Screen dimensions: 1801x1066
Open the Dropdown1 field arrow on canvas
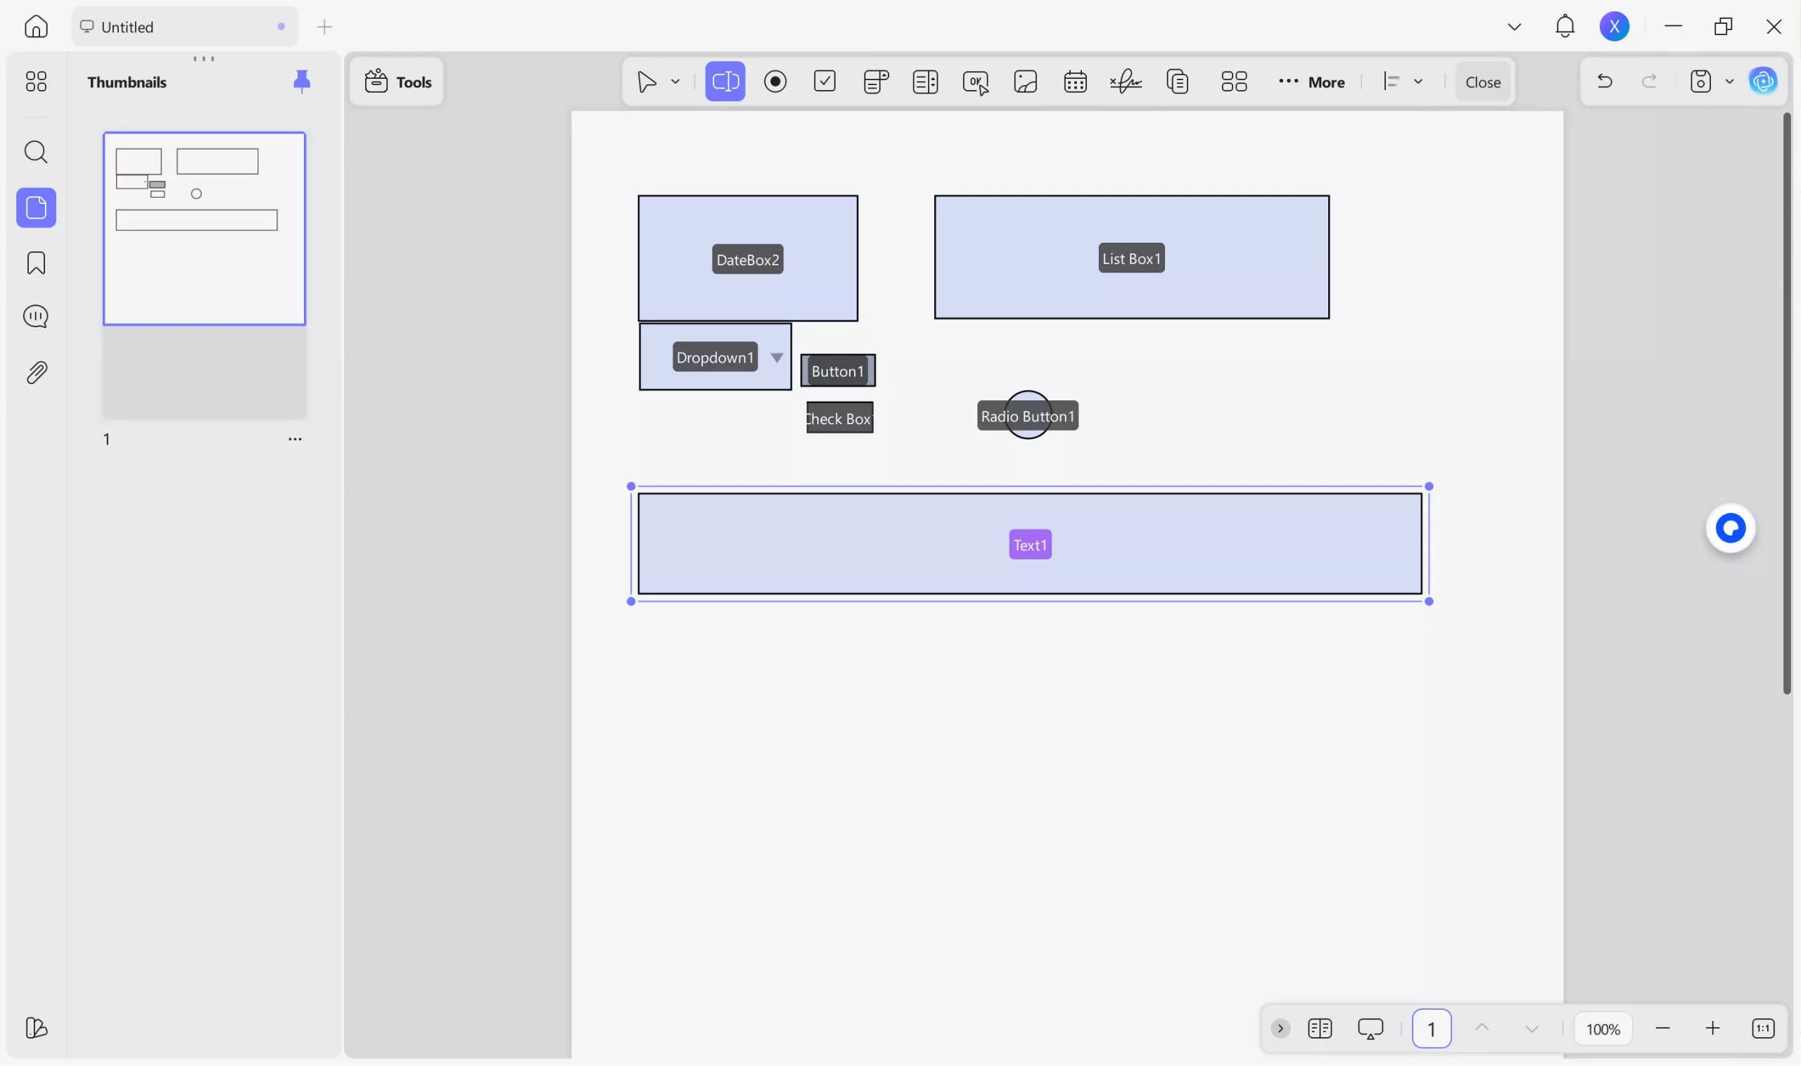click(x=776, y=357)
